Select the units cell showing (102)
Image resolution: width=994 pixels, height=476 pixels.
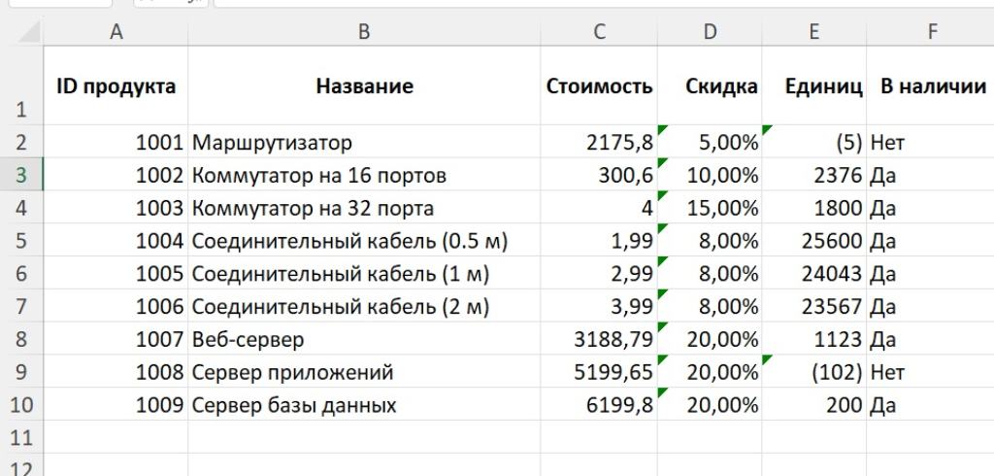click(x=813, y=372)
